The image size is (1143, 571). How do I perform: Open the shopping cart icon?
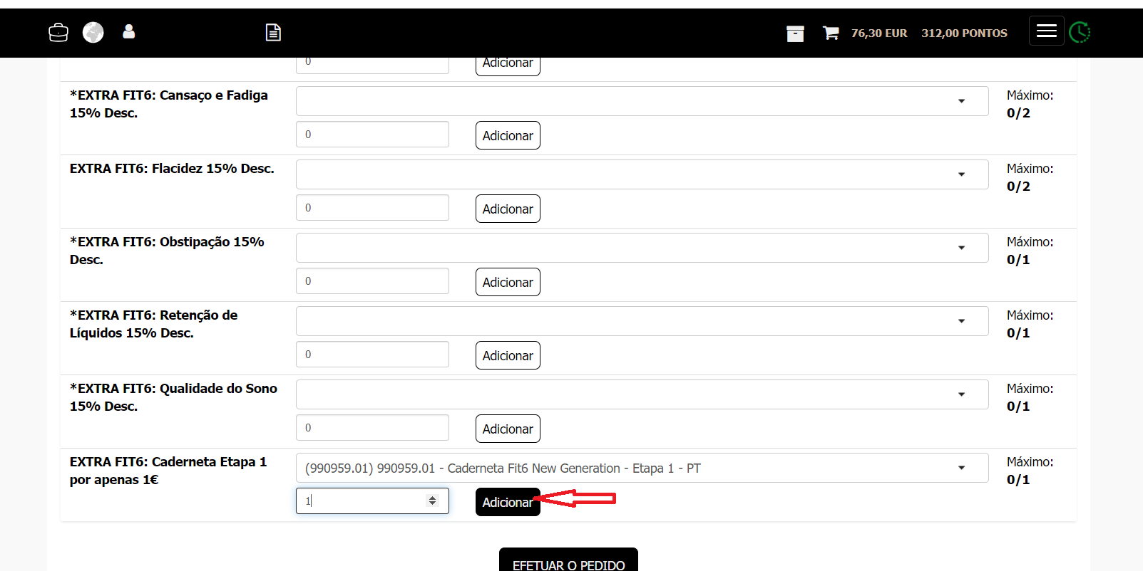click(x=830, y=33)
